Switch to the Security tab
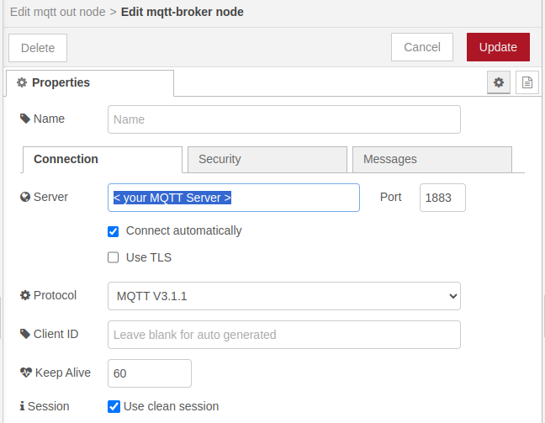The width and height of the screenshot is (545, 423). (267, 159)
